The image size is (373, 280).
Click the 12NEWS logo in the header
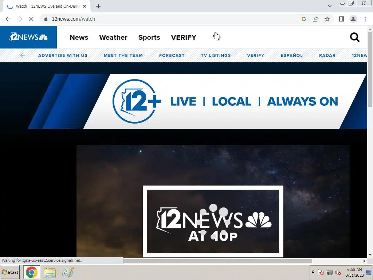click(x=28, y=37)
